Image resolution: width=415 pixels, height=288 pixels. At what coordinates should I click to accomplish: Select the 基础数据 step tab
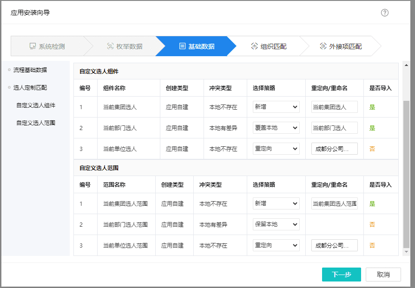tap(197, 46)
